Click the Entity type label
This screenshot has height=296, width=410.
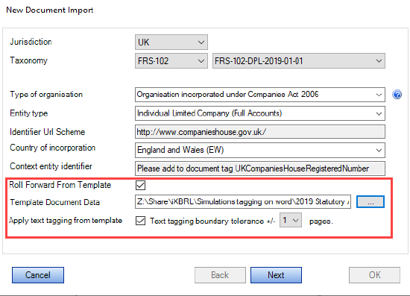coord(29,113)
